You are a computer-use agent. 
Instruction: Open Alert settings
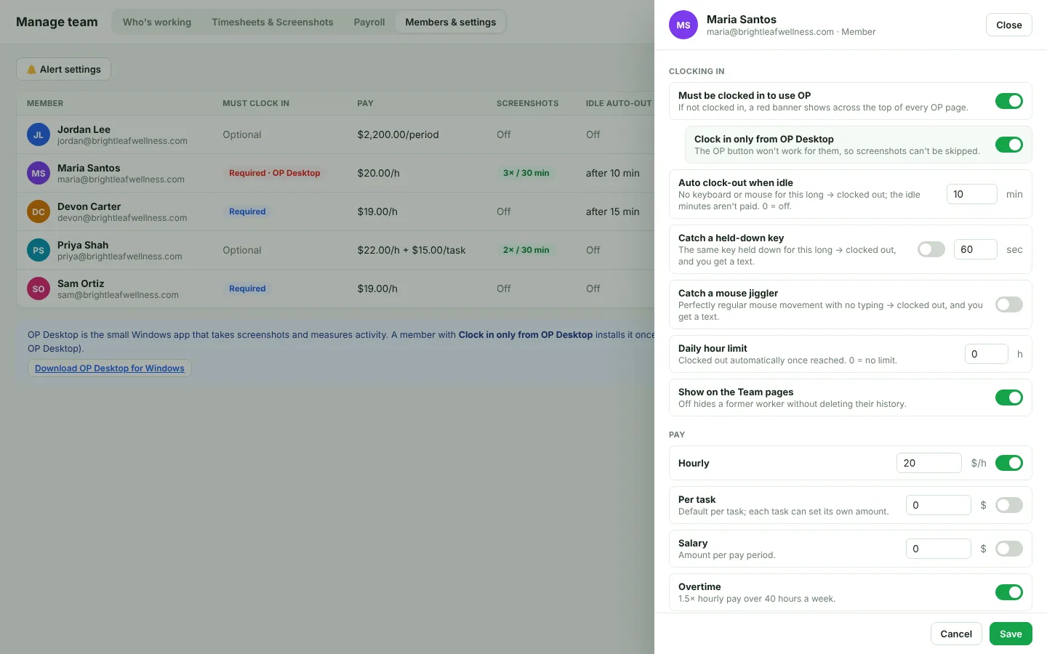(64, 69)
